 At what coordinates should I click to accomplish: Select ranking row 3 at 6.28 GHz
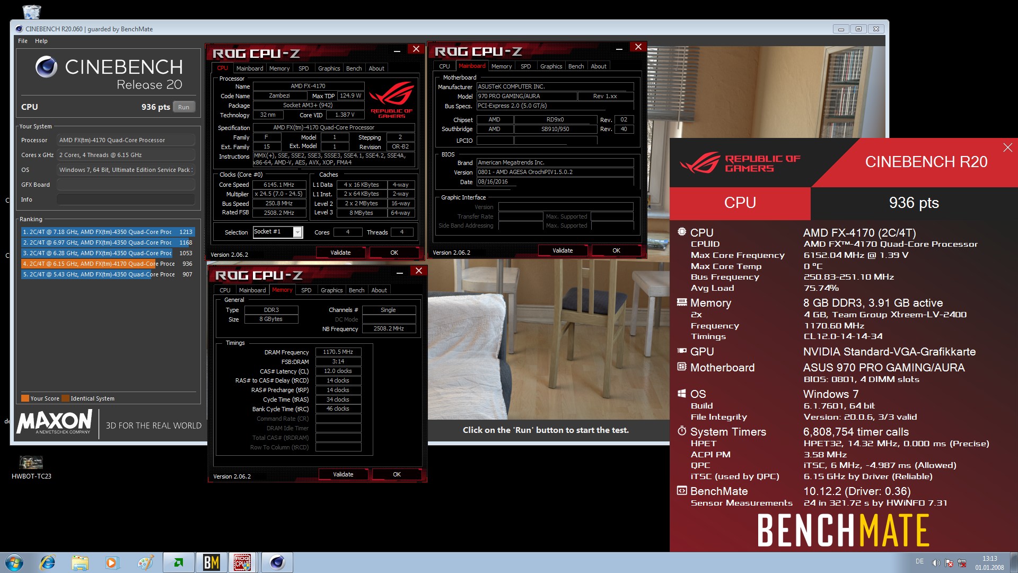coord(108,253)
